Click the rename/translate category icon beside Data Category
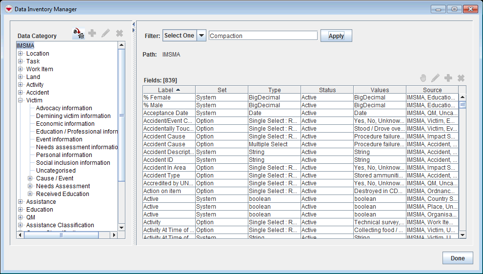 [x=78, y=33]
